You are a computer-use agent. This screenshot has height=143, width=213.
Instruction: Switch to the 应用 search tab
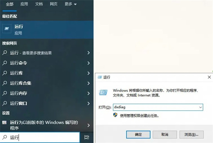(24, 4)
